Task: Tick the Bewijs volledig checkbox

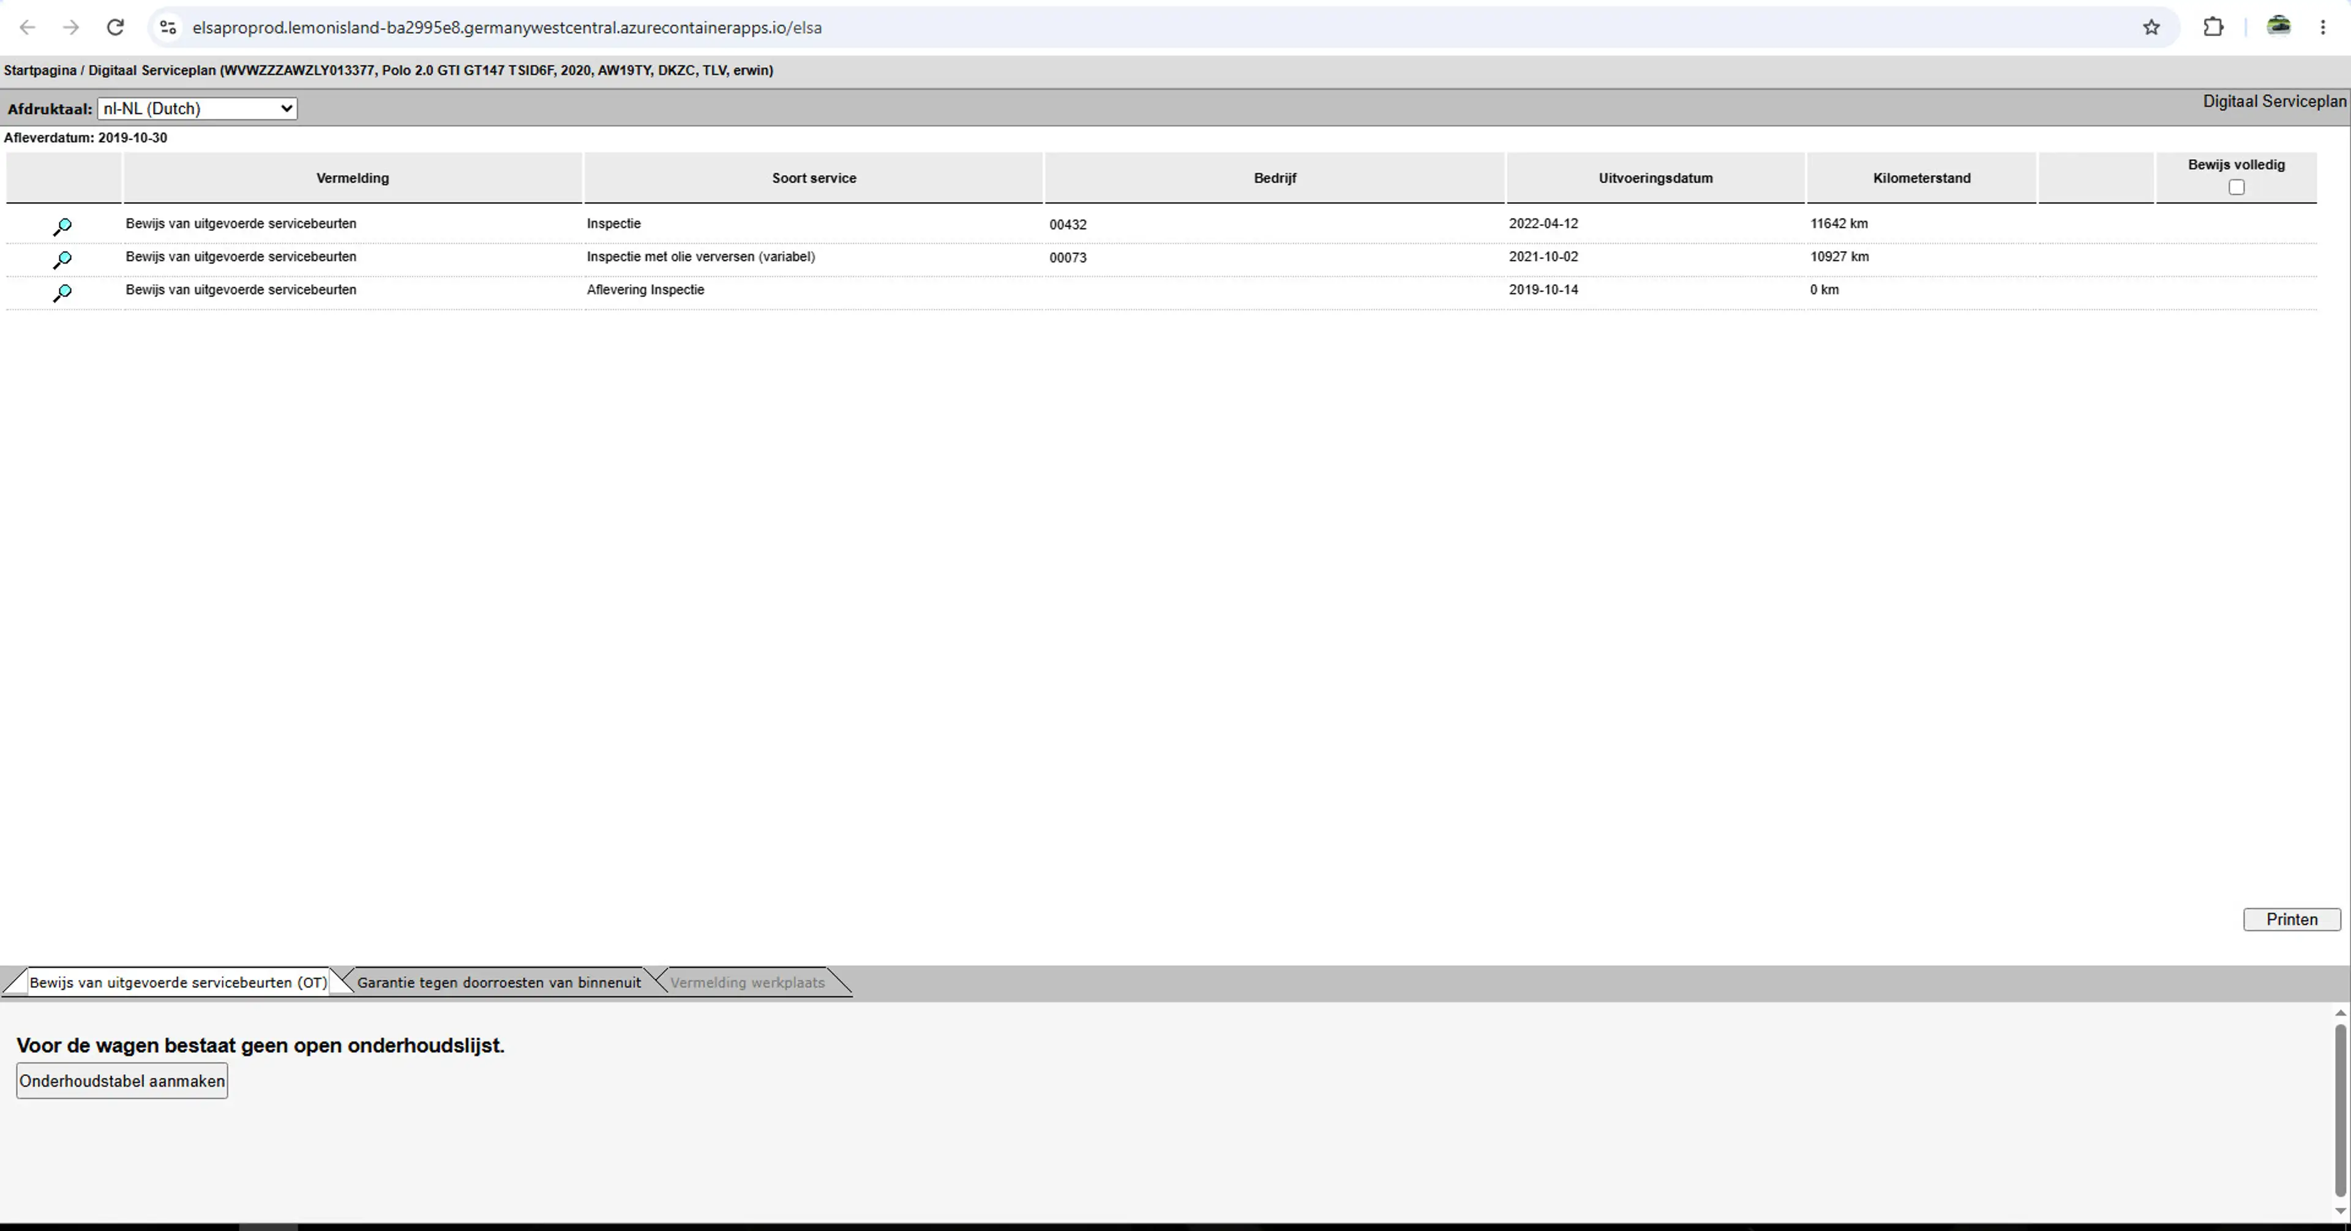Action: [x=2236, y=187]
